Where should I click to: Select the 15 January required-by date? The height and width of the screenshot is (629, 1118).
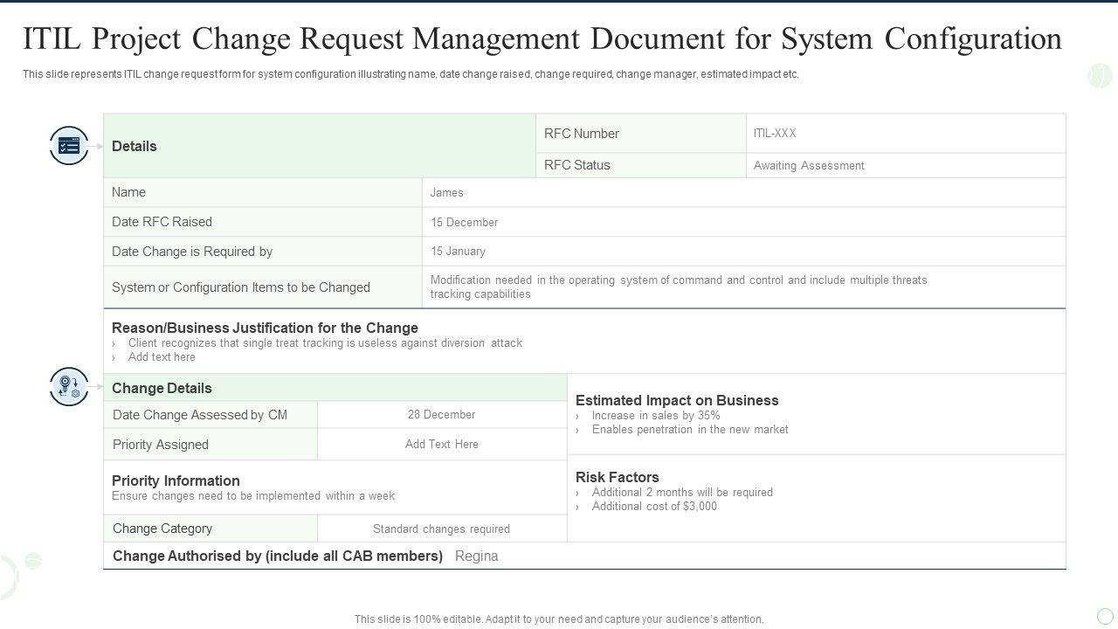[x=458, y=252]
